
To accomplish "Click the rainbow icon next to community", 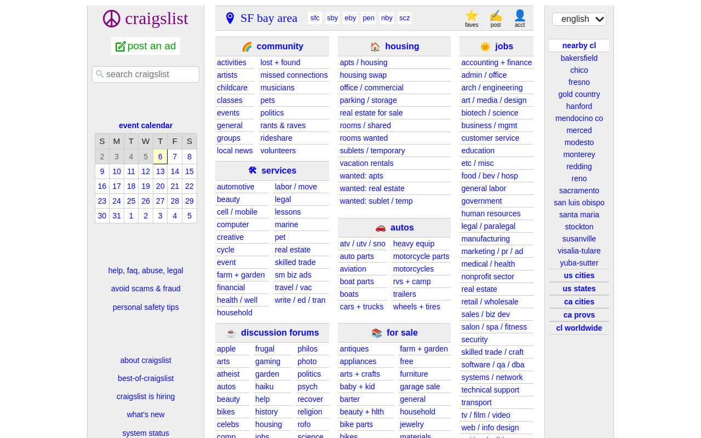I will 247,47.
